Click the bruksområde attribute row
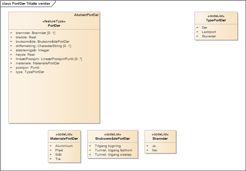This screenshot has height=171, width=246. point(43,42)
